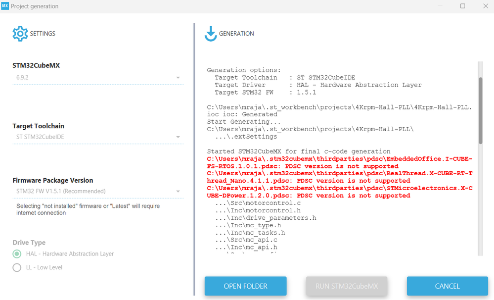
Task: Click the red FS-RTOS.1.0.1.pdsc error line
Action: [303, 166]
